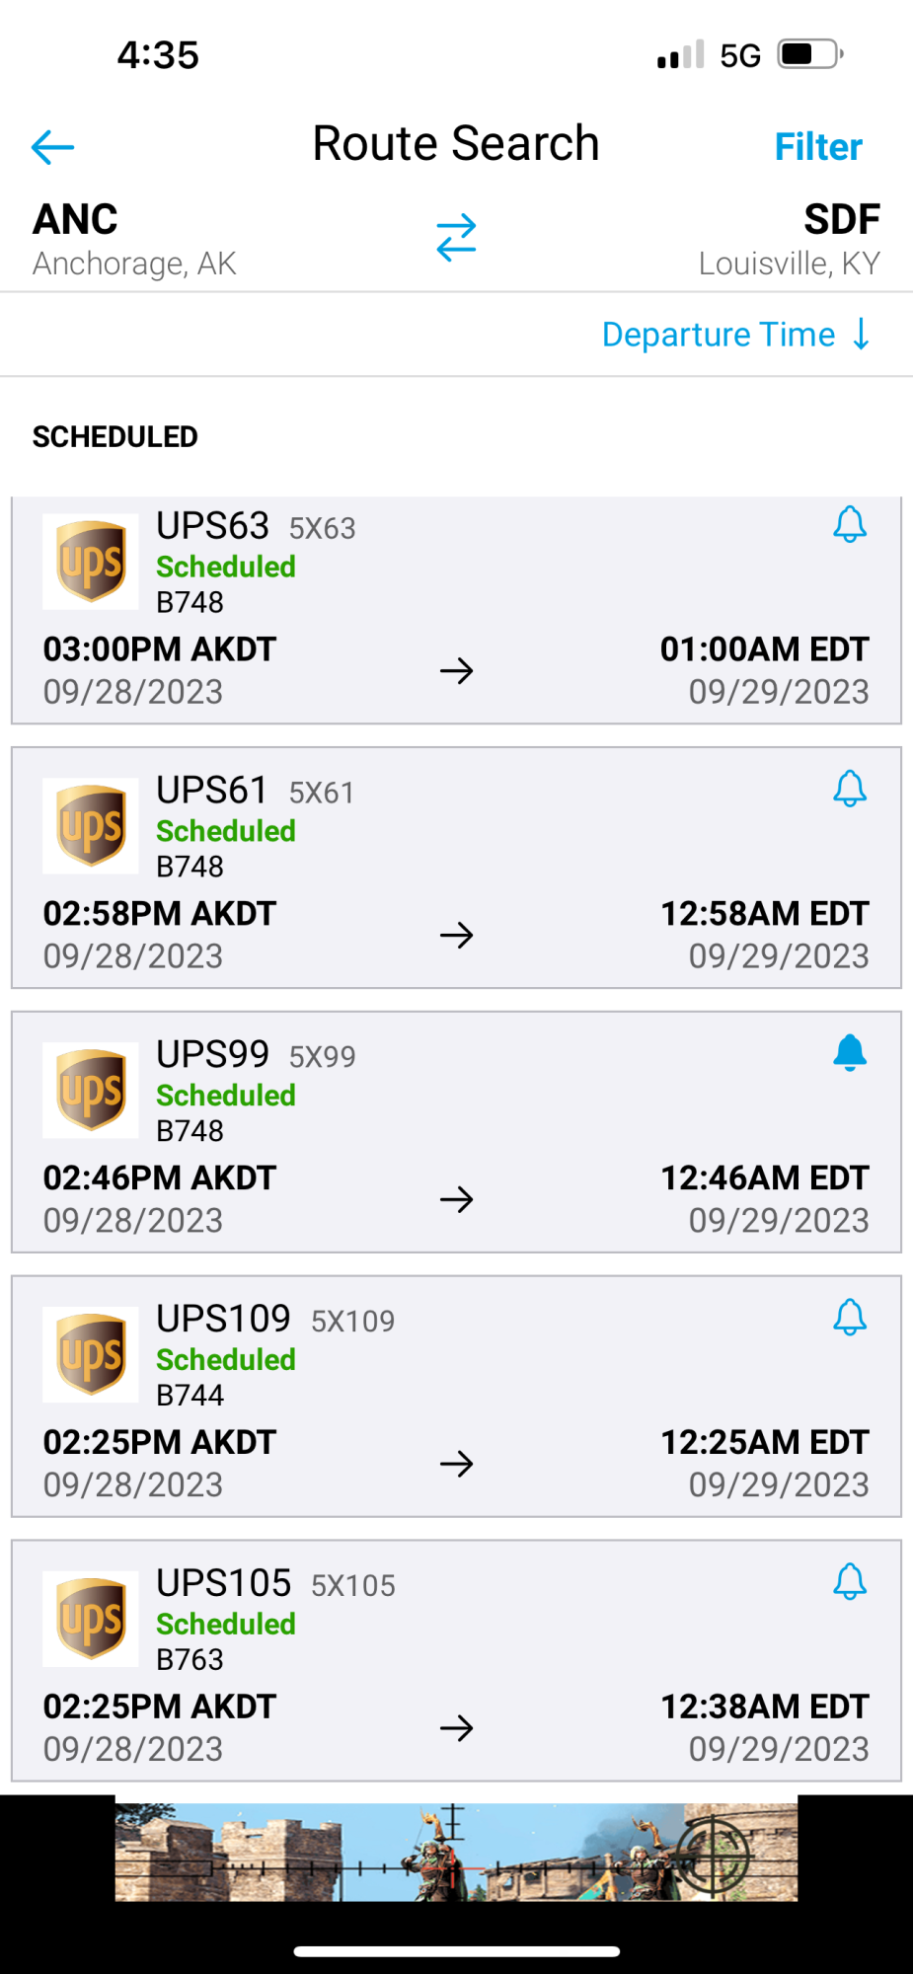Select the UPS105 B763 flight row
913x1974 pixels.
(456, 1661)
